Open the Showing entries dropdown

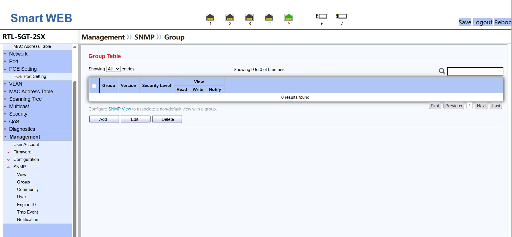[x=113, y=69]
